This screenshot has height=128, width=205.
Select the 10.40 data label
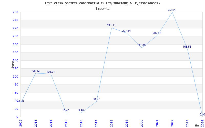coord(66,111)
